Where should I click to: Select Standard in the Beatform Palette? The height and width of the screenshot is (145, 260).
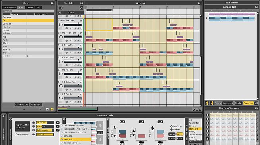pos(195,129)
